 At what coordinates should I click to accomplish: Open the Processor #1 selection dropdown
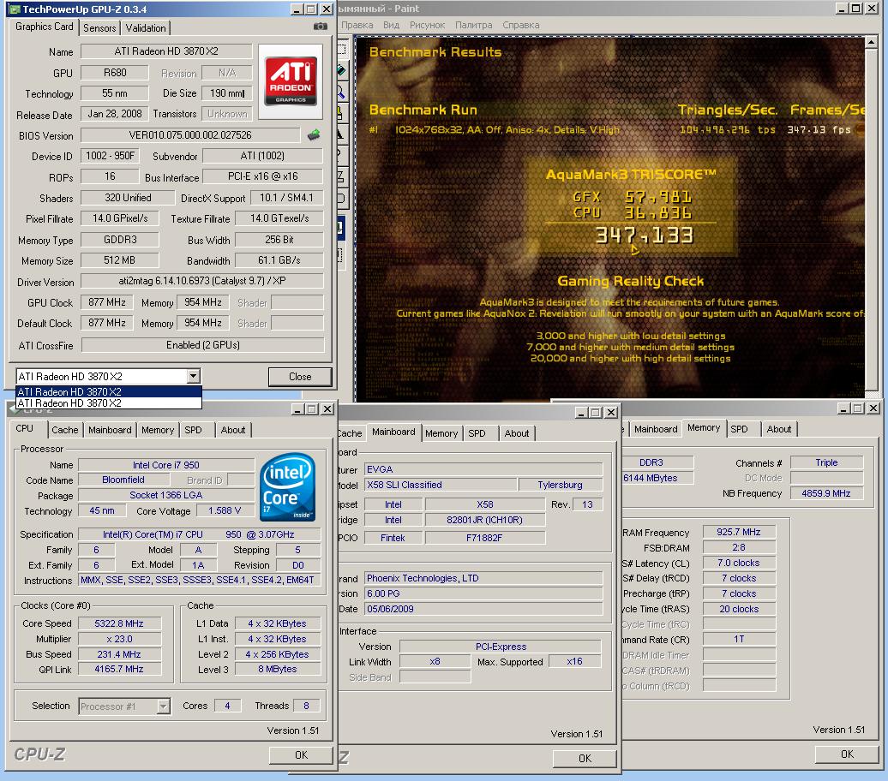tap(163, 706)
